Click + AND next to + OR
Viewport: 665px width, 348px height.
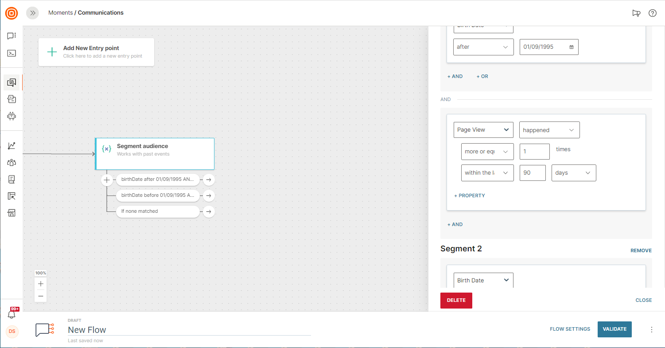pos(455,76)
